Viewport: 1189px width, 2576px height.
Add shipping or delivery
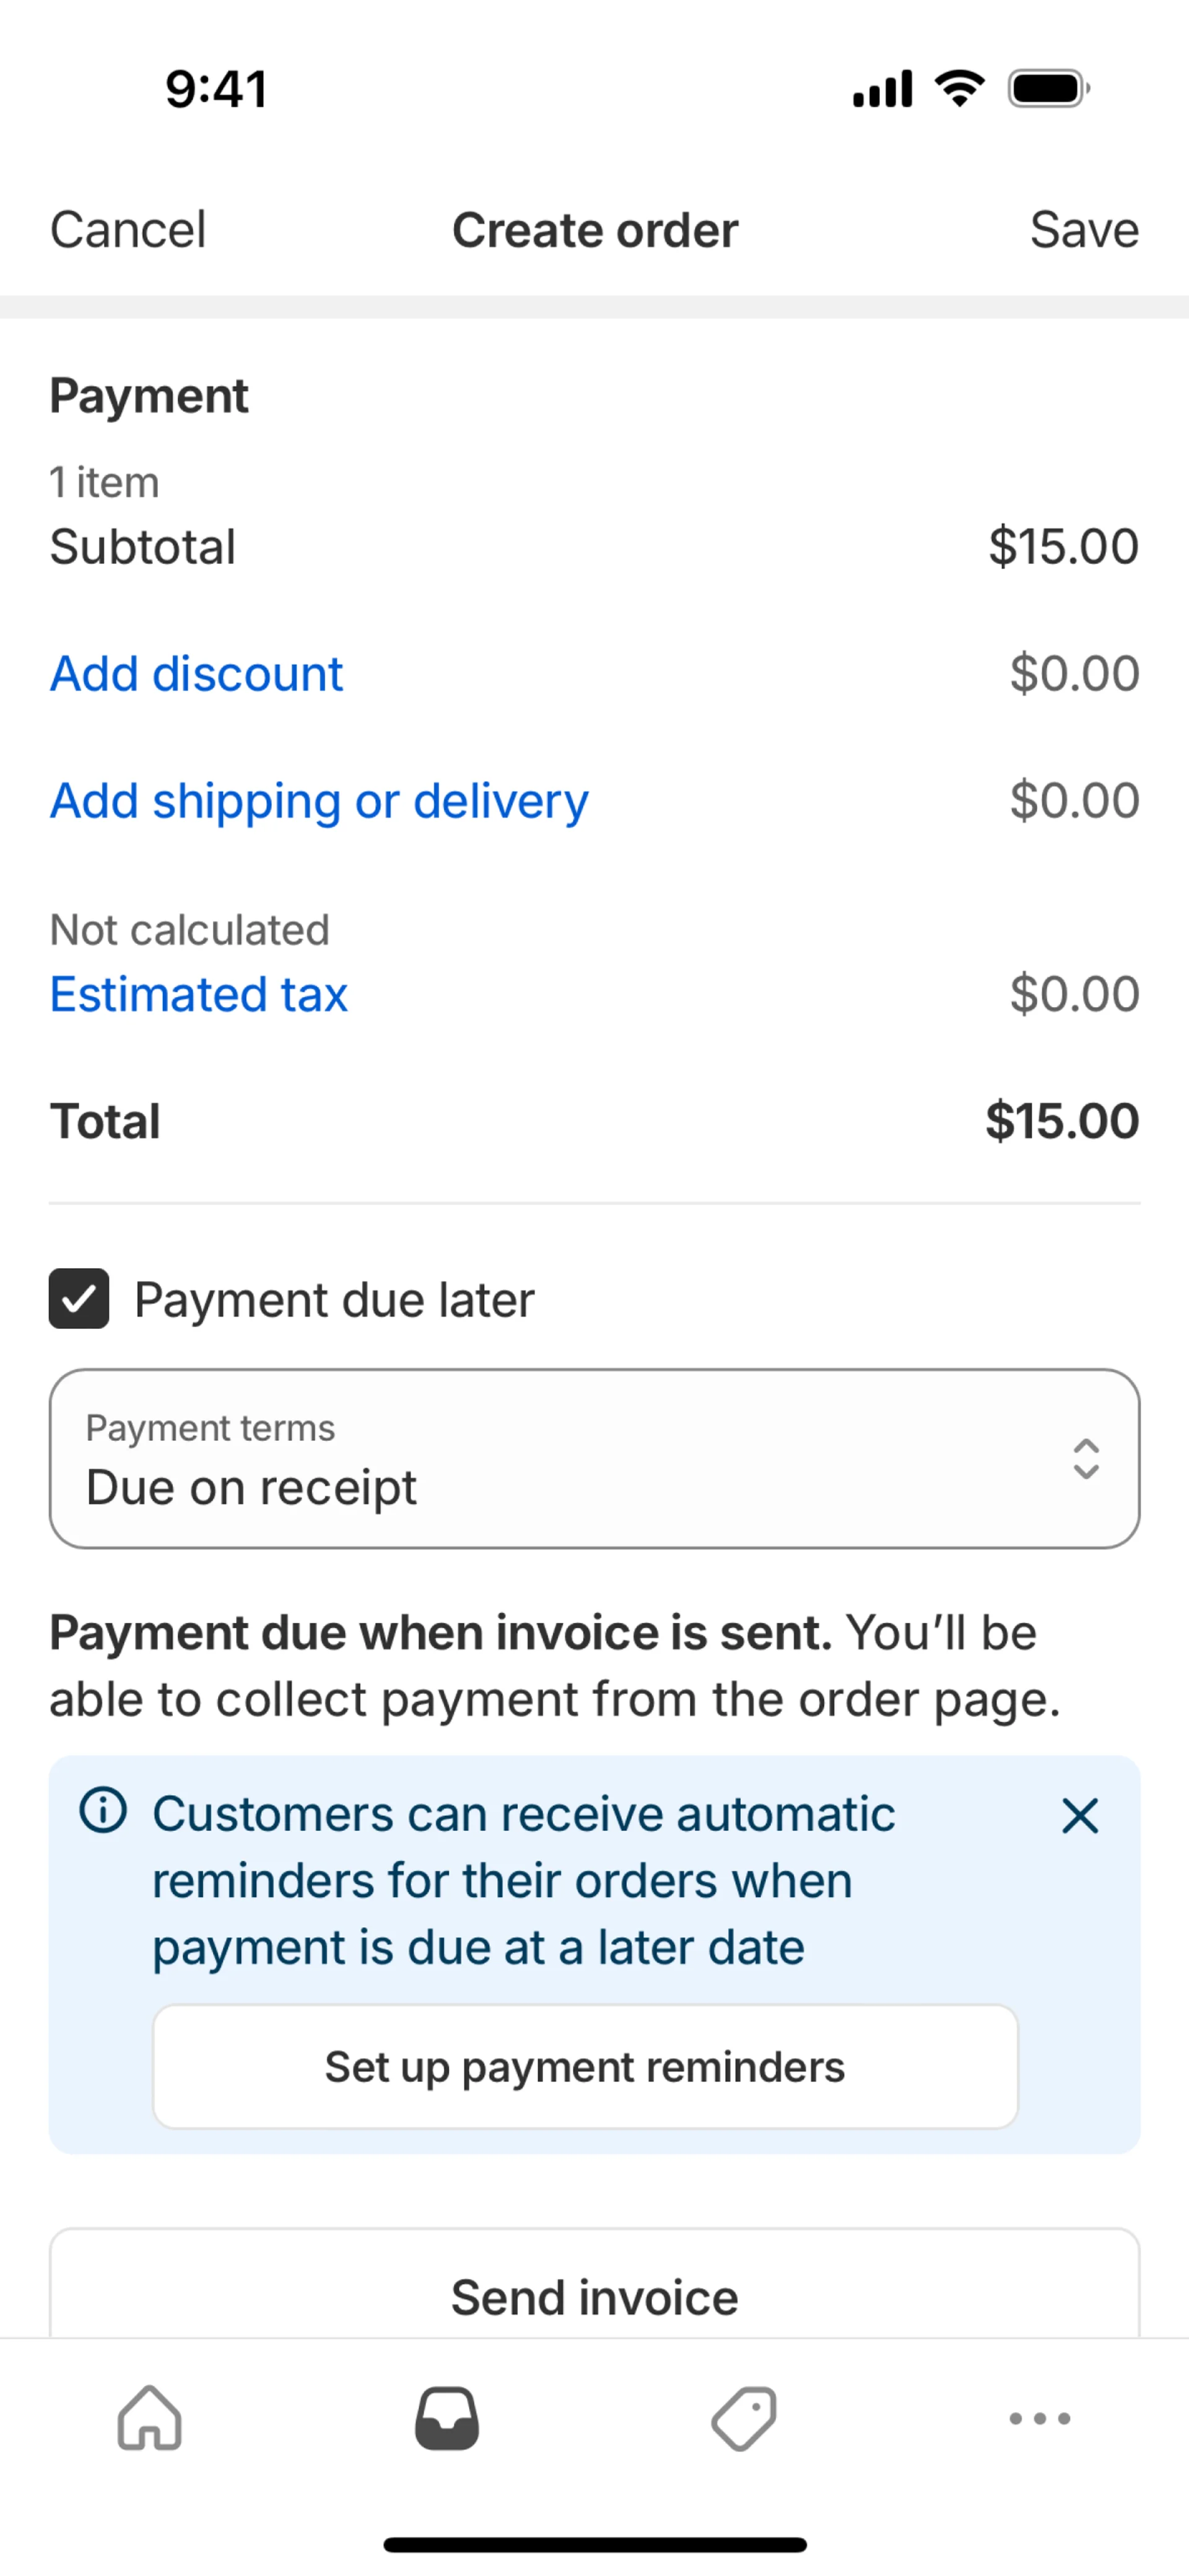tap(320, 800)
